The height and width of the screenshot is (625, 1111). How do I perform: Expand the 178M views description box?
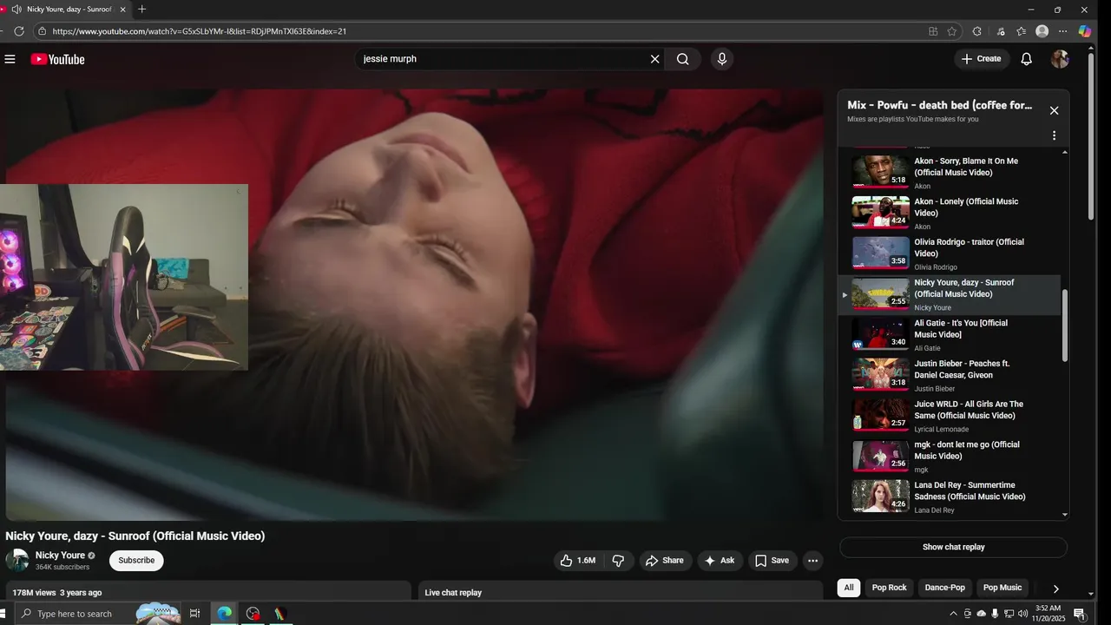coord(208,592)
